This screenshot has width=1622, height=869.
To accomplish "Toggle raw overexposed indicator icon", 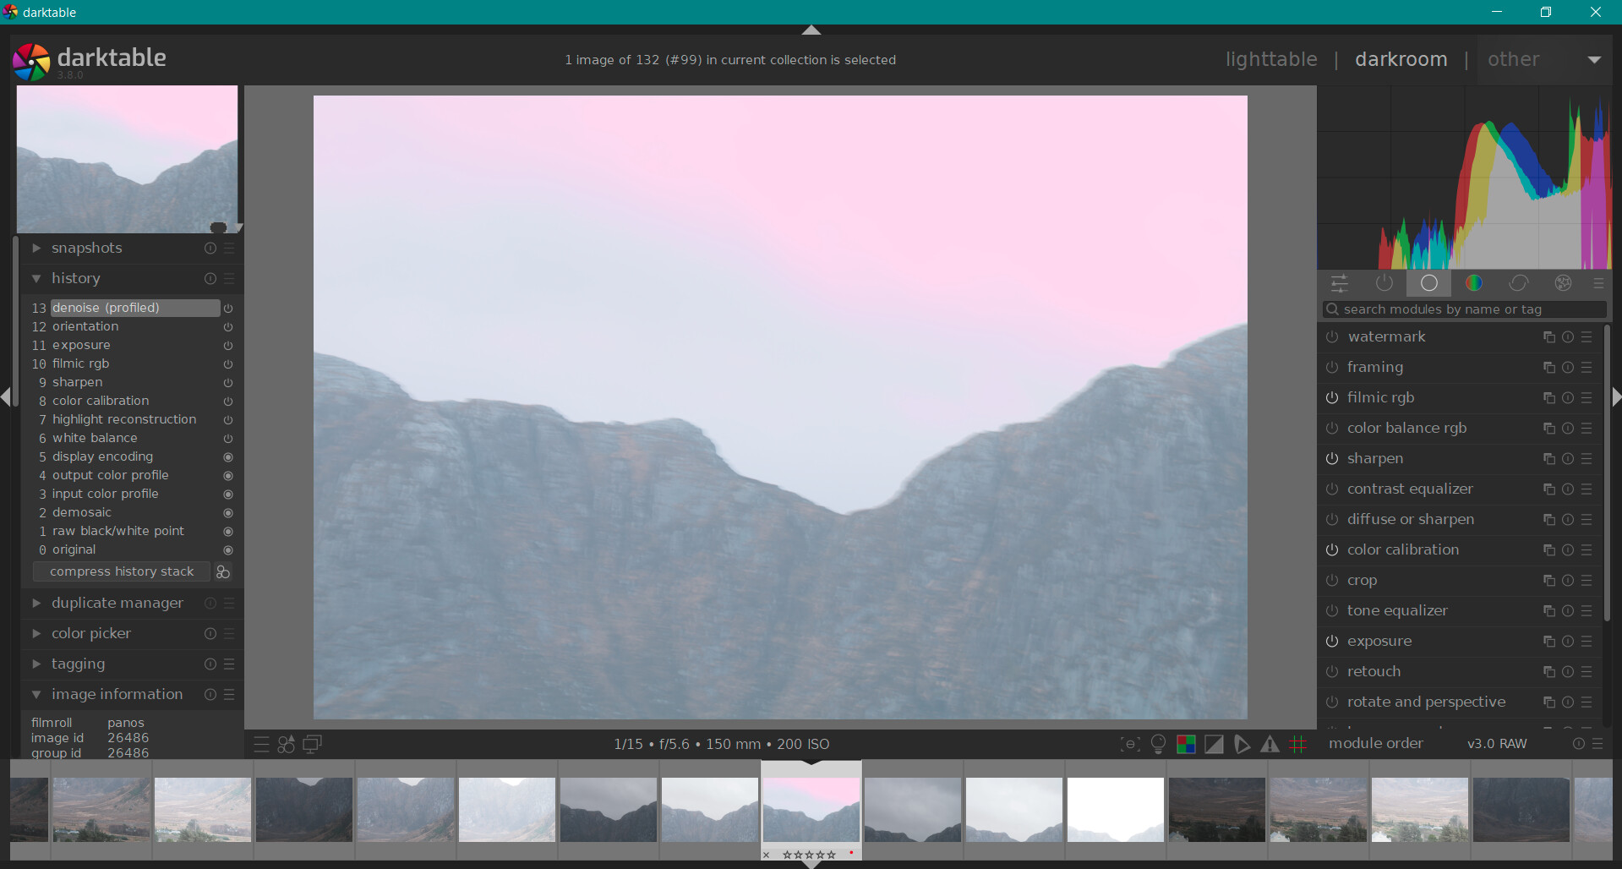I will pyautogui.click(x=1186, y=744).
